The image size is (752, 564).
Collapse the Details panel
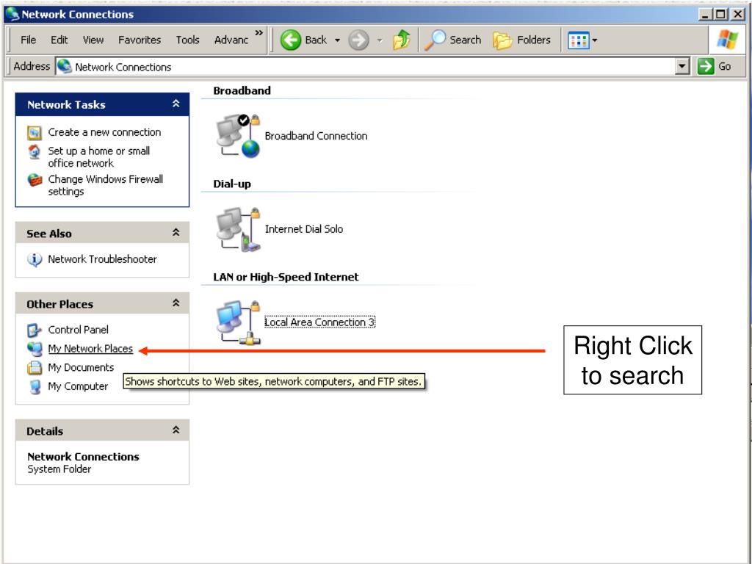click(x=176, y=430)
